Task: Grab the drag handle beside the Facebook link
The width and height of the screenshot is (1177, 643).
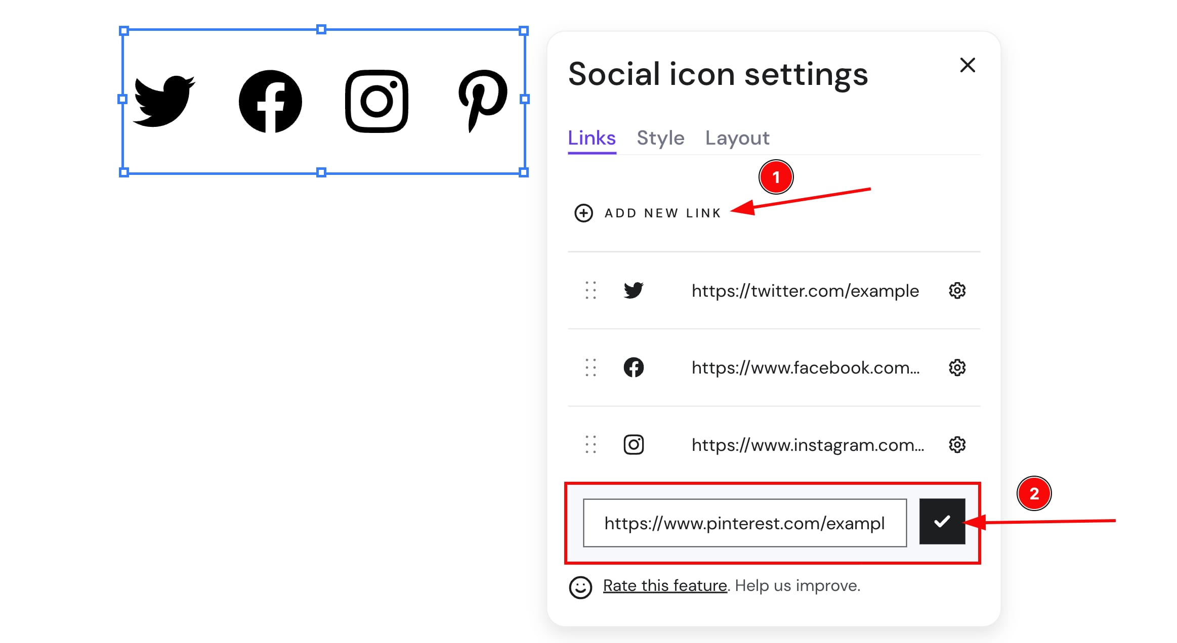Action: [590, 368]
